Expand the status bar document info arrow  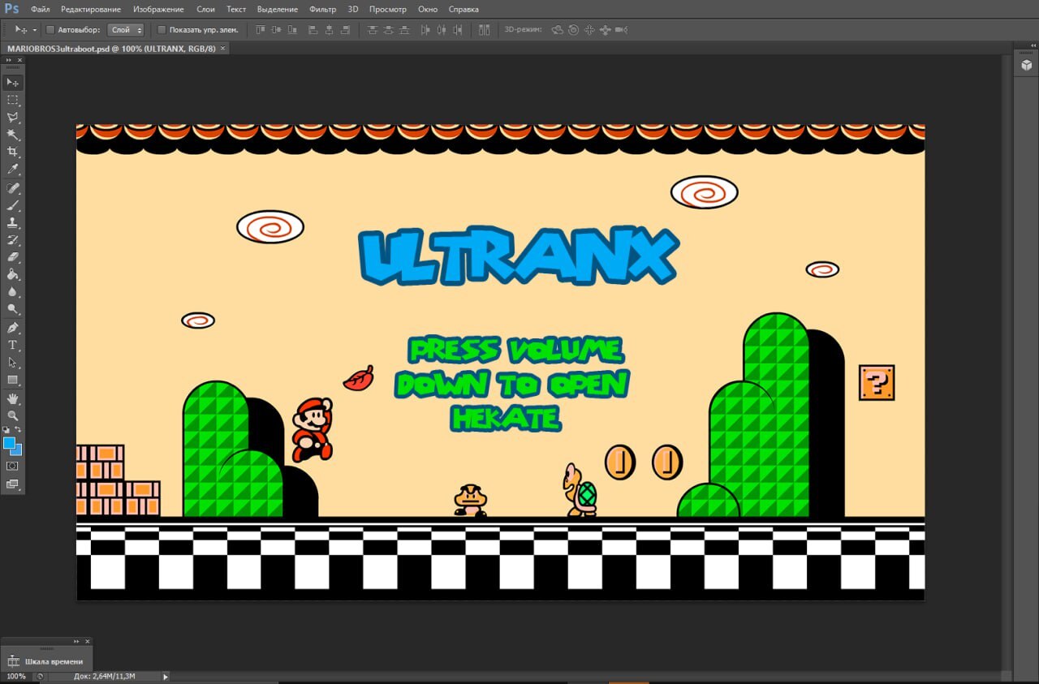pyautogui.click(x=166, y=676)
